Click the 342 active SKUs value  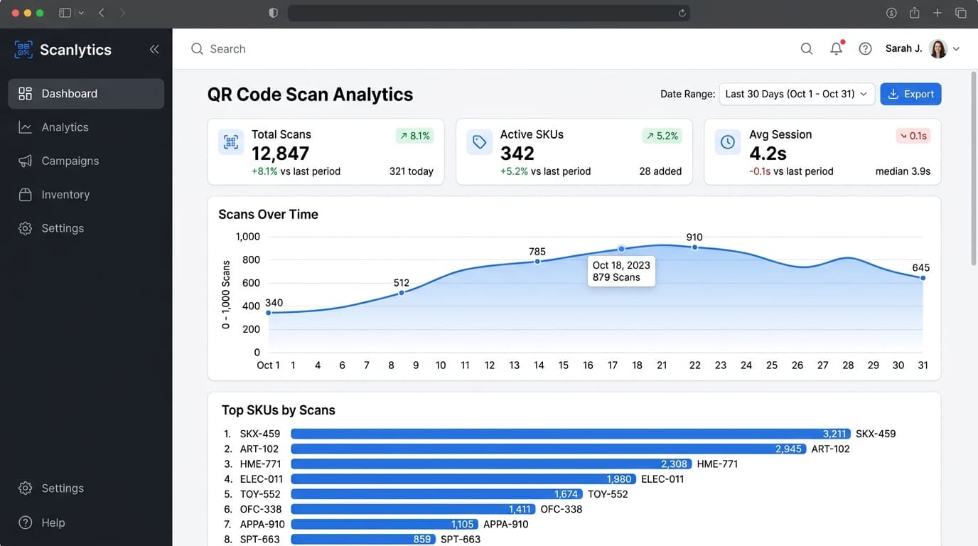coord(517,154)
